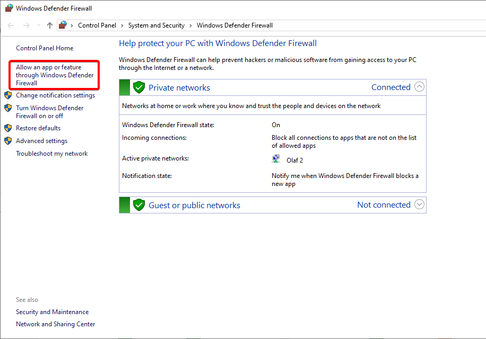Open Security and Maintenance link
This screenshot has width=486, height=339.
point(53,312)
